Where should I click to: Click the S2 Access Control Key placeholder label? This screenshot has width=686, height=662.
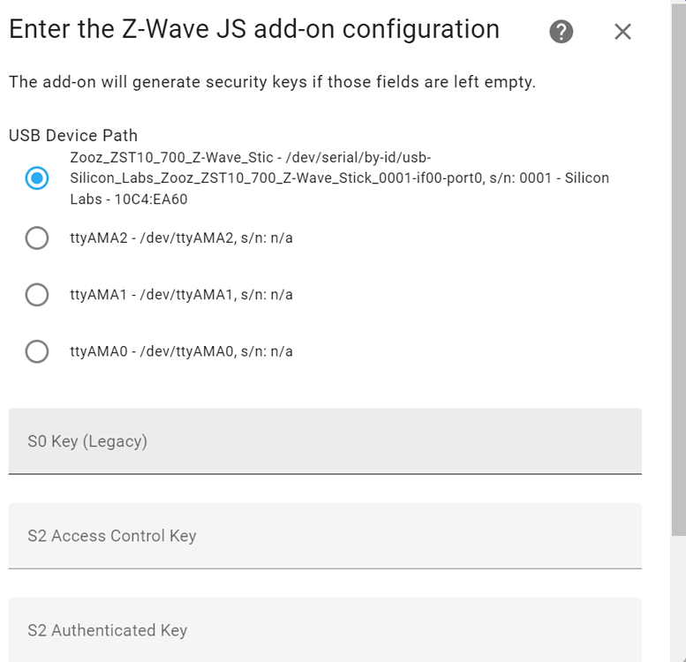112,536
